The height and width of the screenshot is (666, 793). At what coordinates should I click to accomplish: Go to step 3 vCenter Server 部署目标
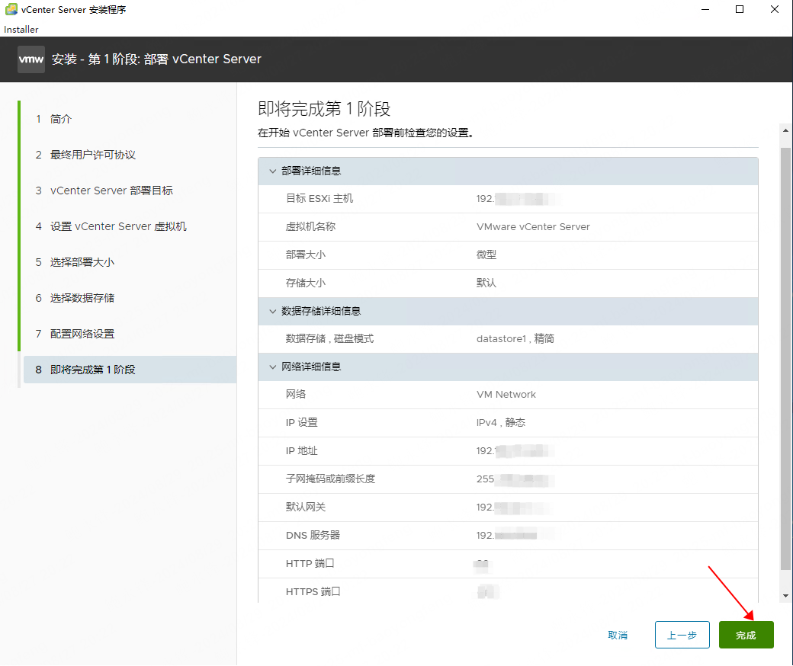tap(104, 191)
